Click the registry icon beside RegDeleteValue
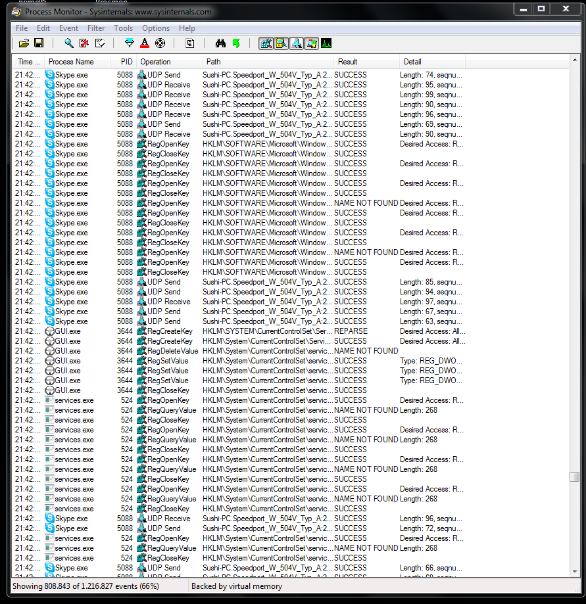 pos(142,351)
